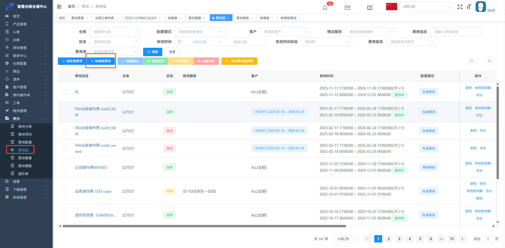Toggle fullscreen mode icon
This screenshot has height=248, width=505.
[460, 7]
